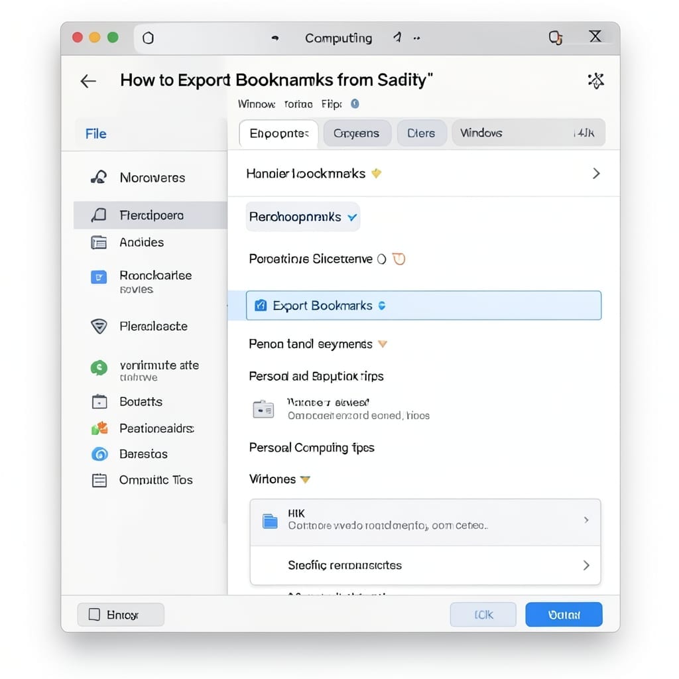The width and height of the screenshot is (679, 679).
Task: Open the Daresitos blue swirl icon
Action: coord(99,454)
